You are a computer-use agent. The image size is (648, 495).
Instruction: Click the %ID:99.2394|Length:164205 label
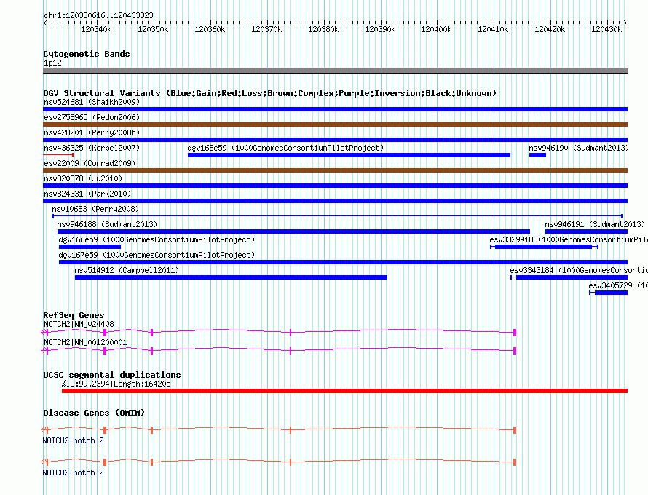pos(116,384)
